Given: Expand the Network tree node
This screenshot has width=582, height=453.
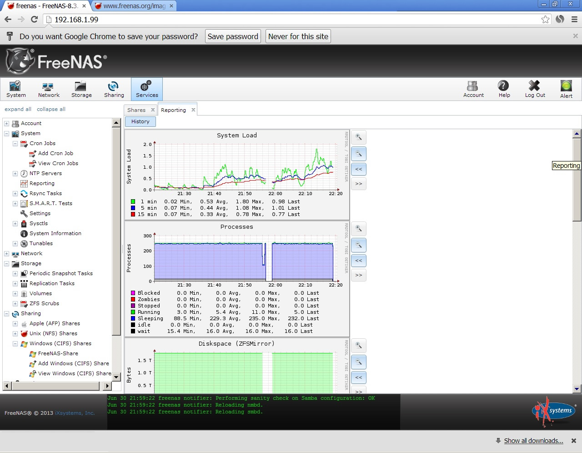Looking at the screenshot, I should pos(6,254).
